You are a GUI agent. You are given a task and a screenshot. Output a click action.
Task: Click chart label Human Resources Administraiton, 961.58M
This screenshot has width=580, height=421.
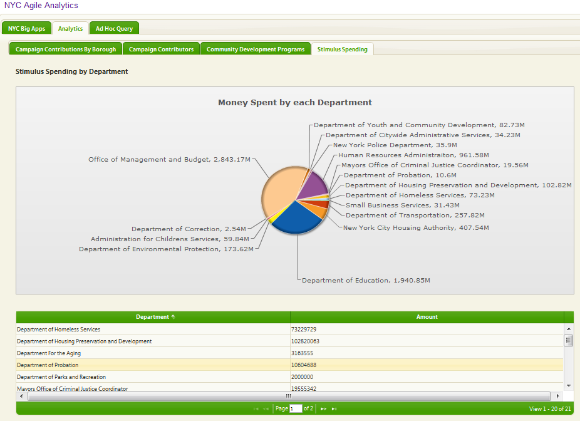pos(413,155)
